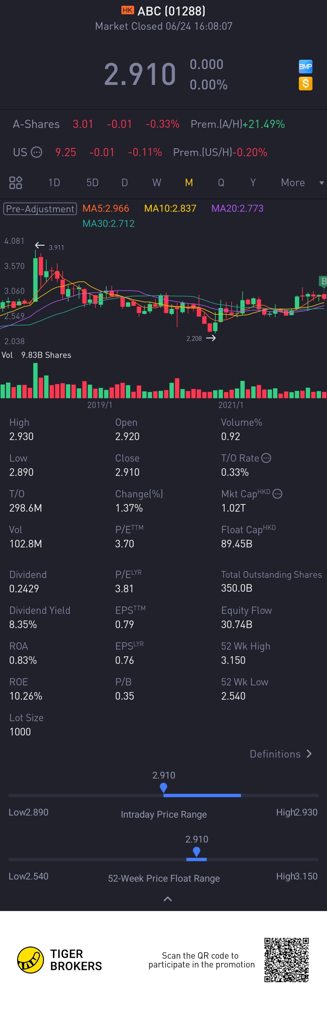Tap the Mkt Cap info icon
This screenshot has width=327, height=1009.
[x=277, y=493]
